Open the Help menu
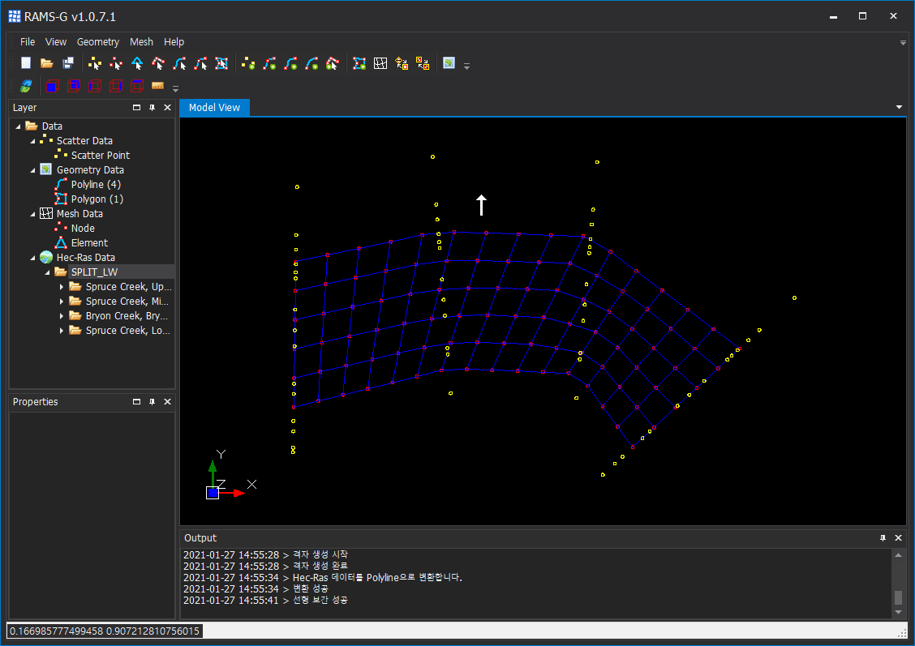 point(174,42)
